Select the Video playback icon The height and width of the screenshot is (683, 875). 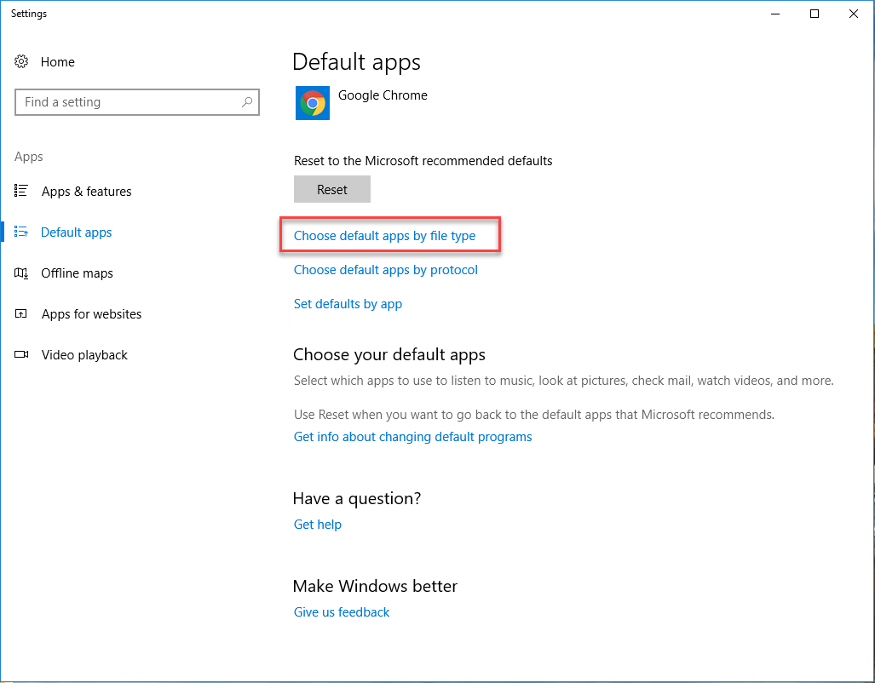21,354
